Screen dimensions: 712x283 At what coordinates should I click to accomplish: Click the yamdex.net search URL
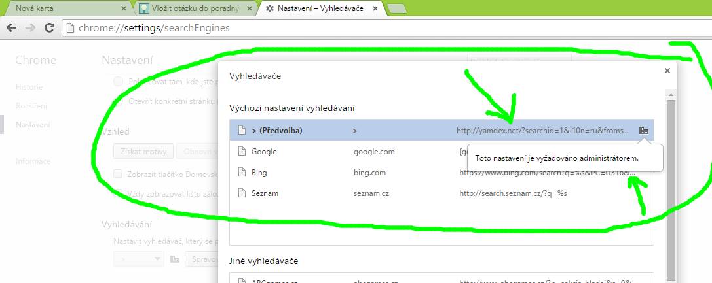pos(542,131)
